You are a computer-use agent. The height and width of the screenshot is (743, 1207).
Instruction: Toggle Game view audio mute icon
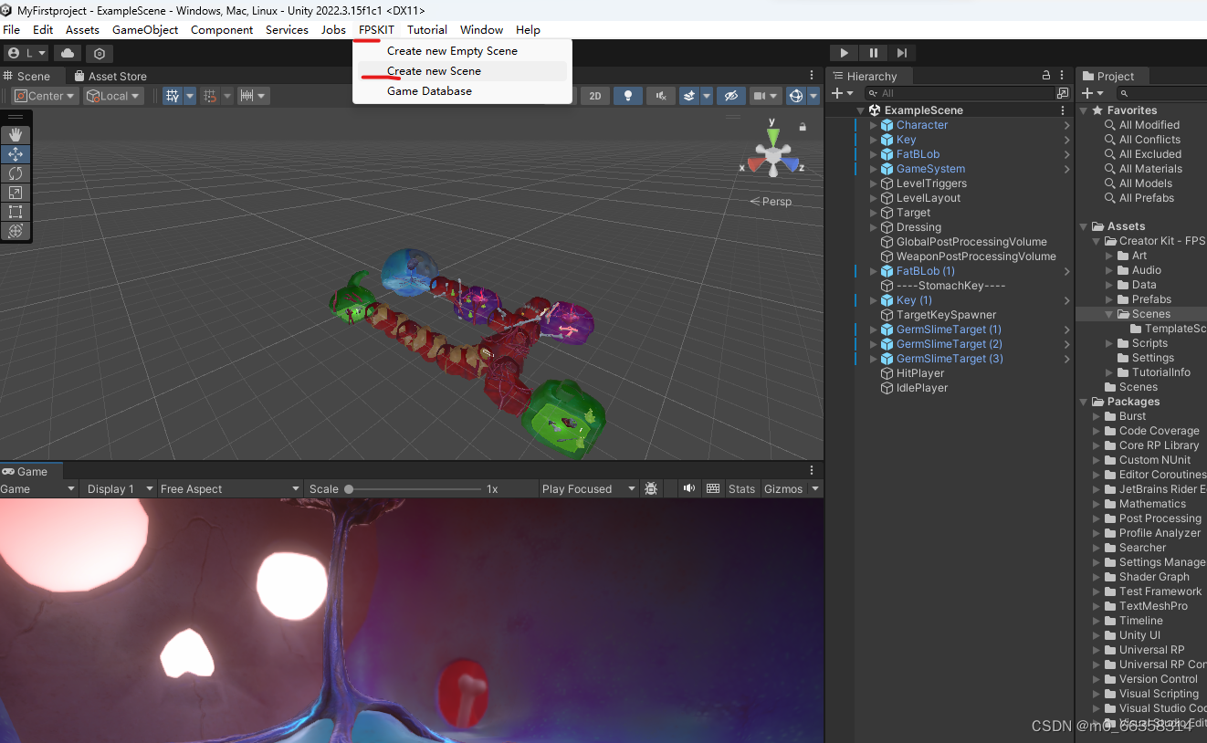point(689,489)
